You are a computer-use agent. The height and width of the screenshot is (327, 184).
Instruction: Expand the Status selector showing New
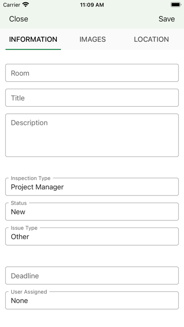pyautogui.click(x=92, y=211)
